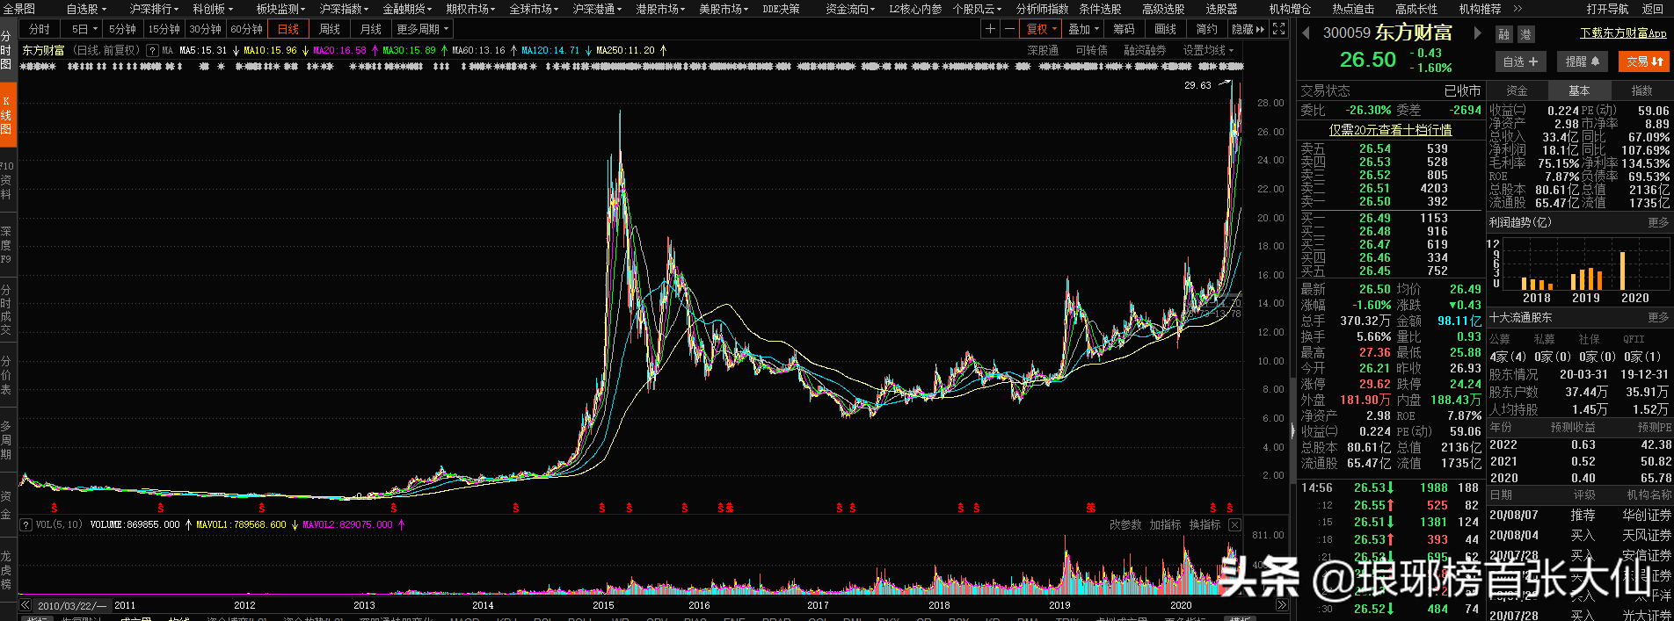Open trading with orange 交易 button
The width and height of the screenshot is (1674, 621).
click(1643, 61)
